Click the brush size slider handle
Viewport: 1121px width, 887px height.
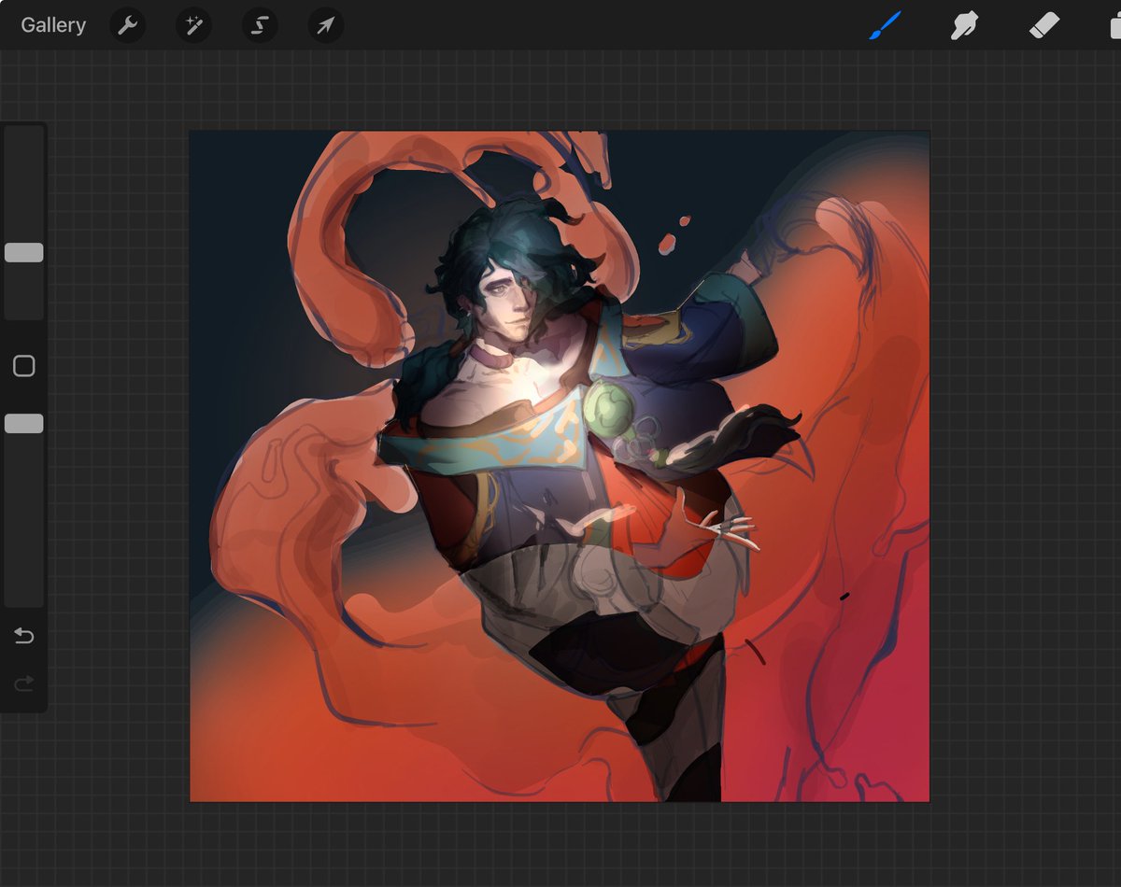24,253
